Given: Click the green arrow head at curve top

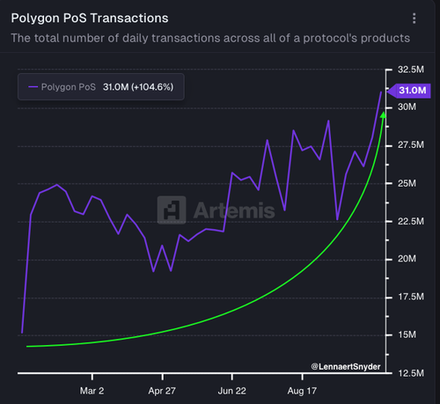Looking at the screenshot, I should (x=383, y=114).
